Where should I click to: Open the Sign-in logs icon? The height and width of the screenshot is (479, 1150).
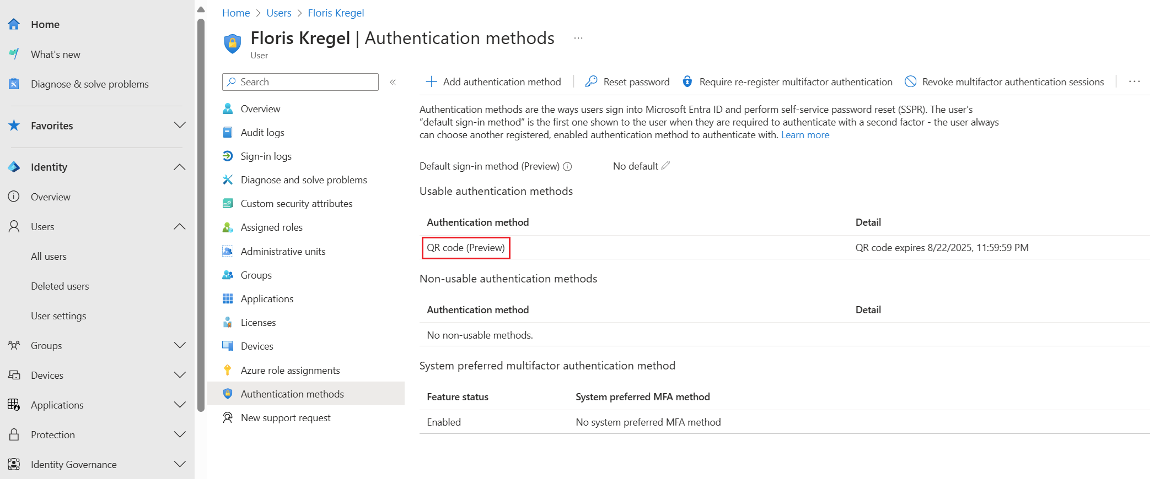(228, 156)
